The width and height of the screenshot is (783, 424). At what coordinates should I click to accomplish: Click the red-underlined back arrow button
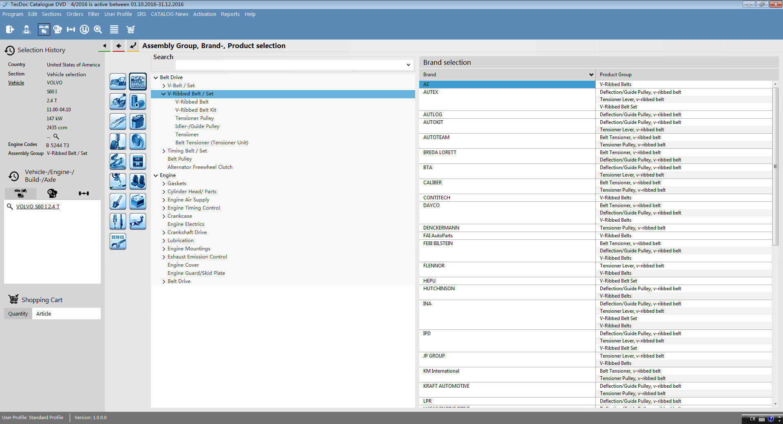[119, 46]
